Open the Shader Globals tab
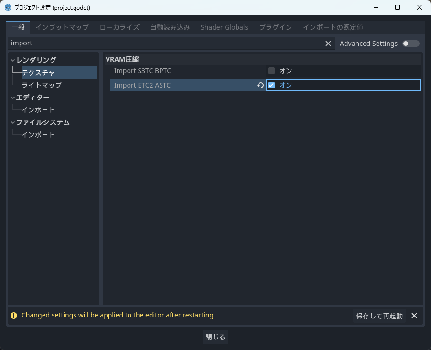 pos(224,27)
